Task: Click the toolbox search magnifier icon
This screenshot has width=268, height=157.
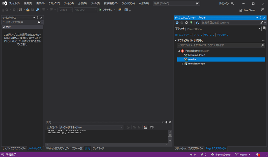Action: point(39,22)
